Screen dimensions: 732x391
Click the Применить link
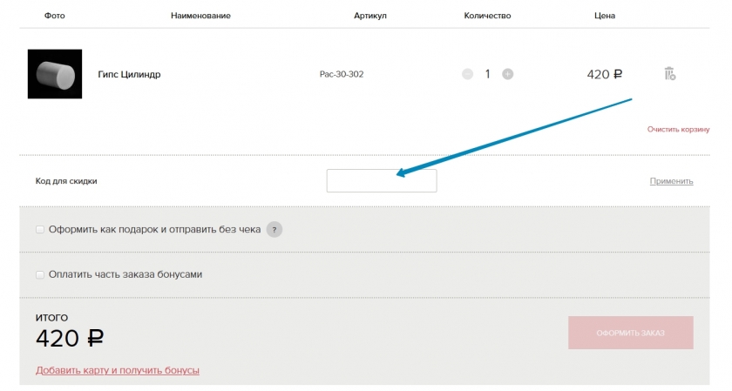[x=671, y=181]
